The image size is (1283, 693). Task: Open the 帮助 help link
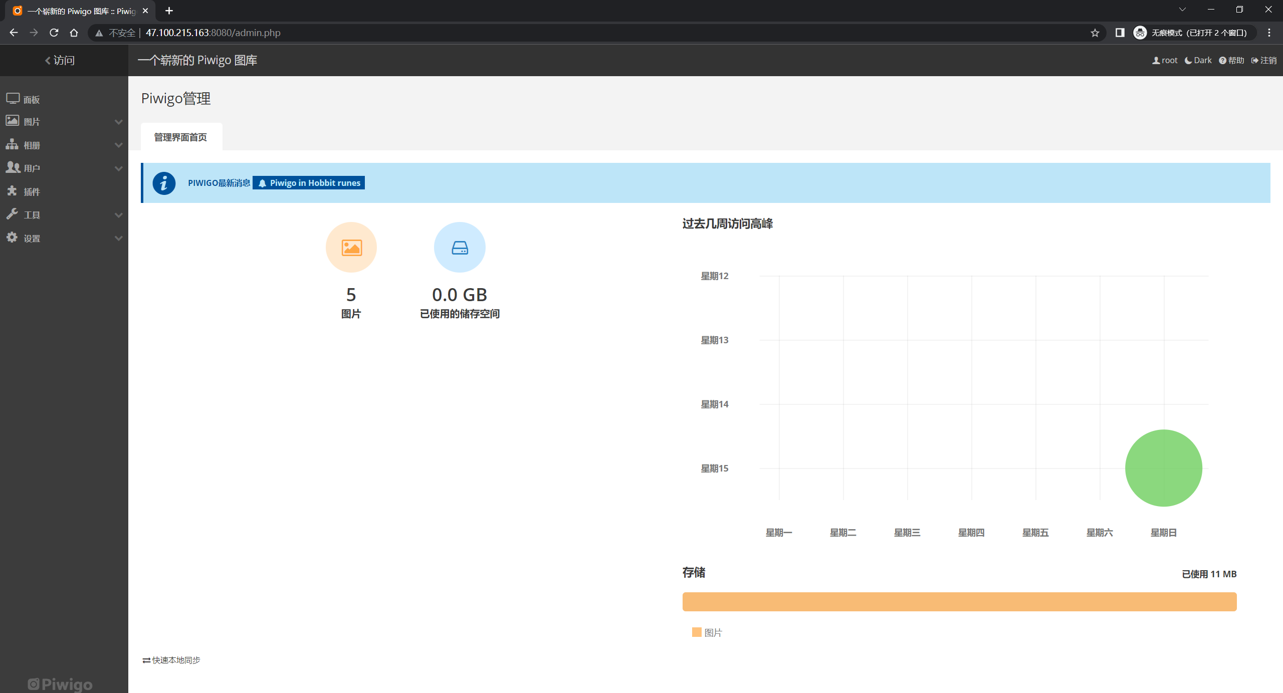[x=1232, y=60]
